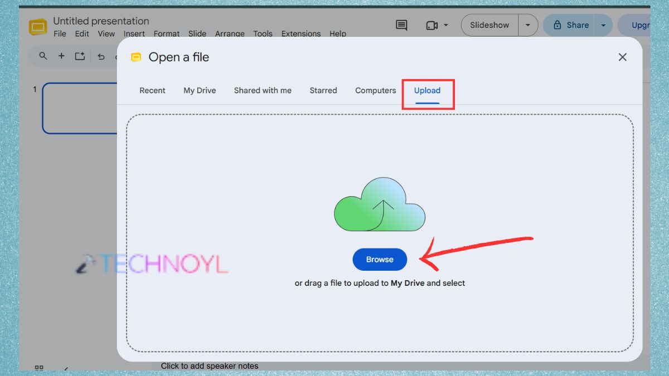
Task: Close the Open a file dialog
Action: 623,57
